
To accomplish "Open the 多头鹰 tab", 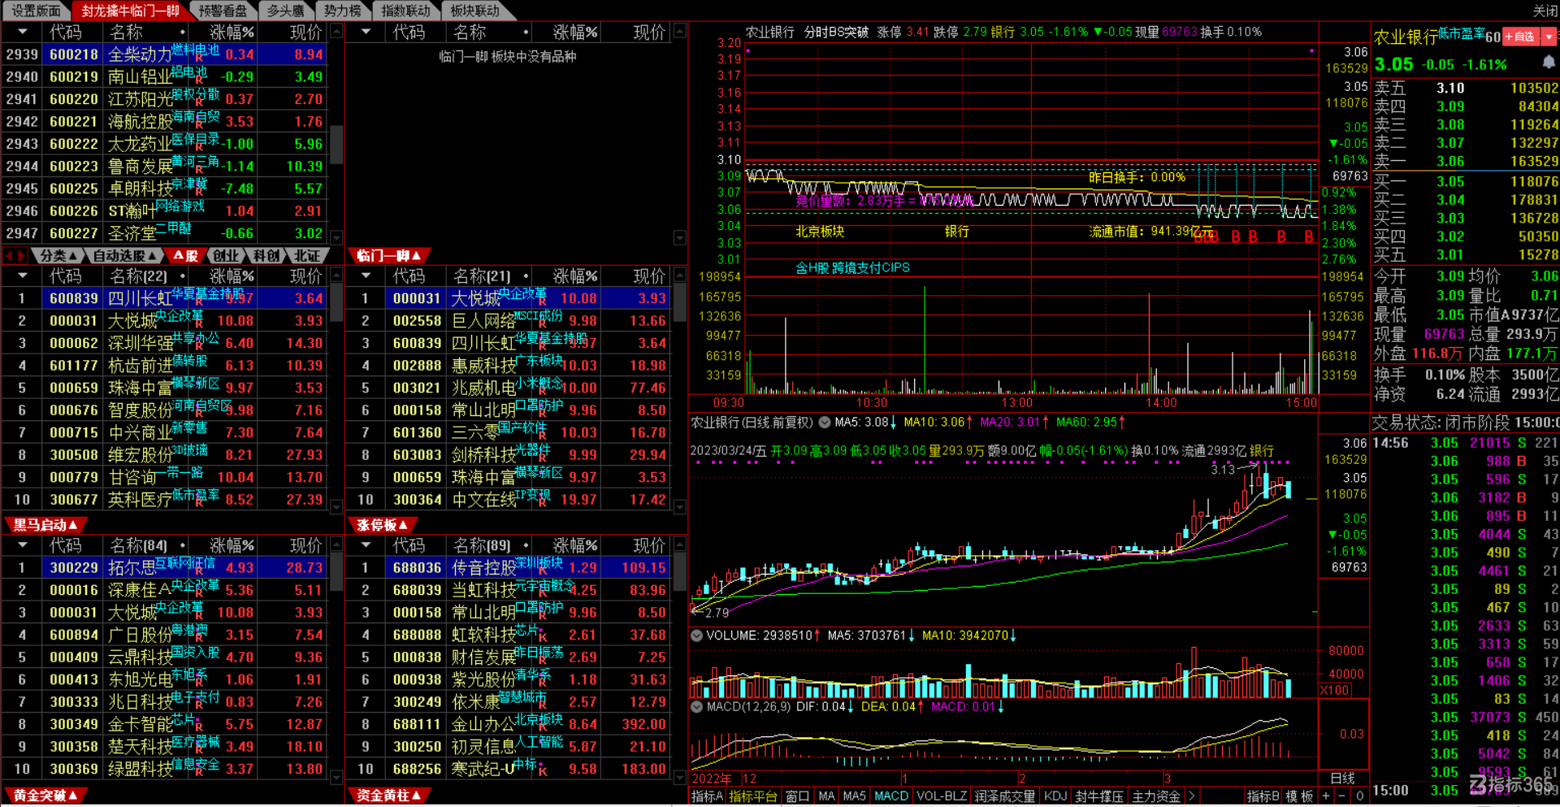I will 286,11.
